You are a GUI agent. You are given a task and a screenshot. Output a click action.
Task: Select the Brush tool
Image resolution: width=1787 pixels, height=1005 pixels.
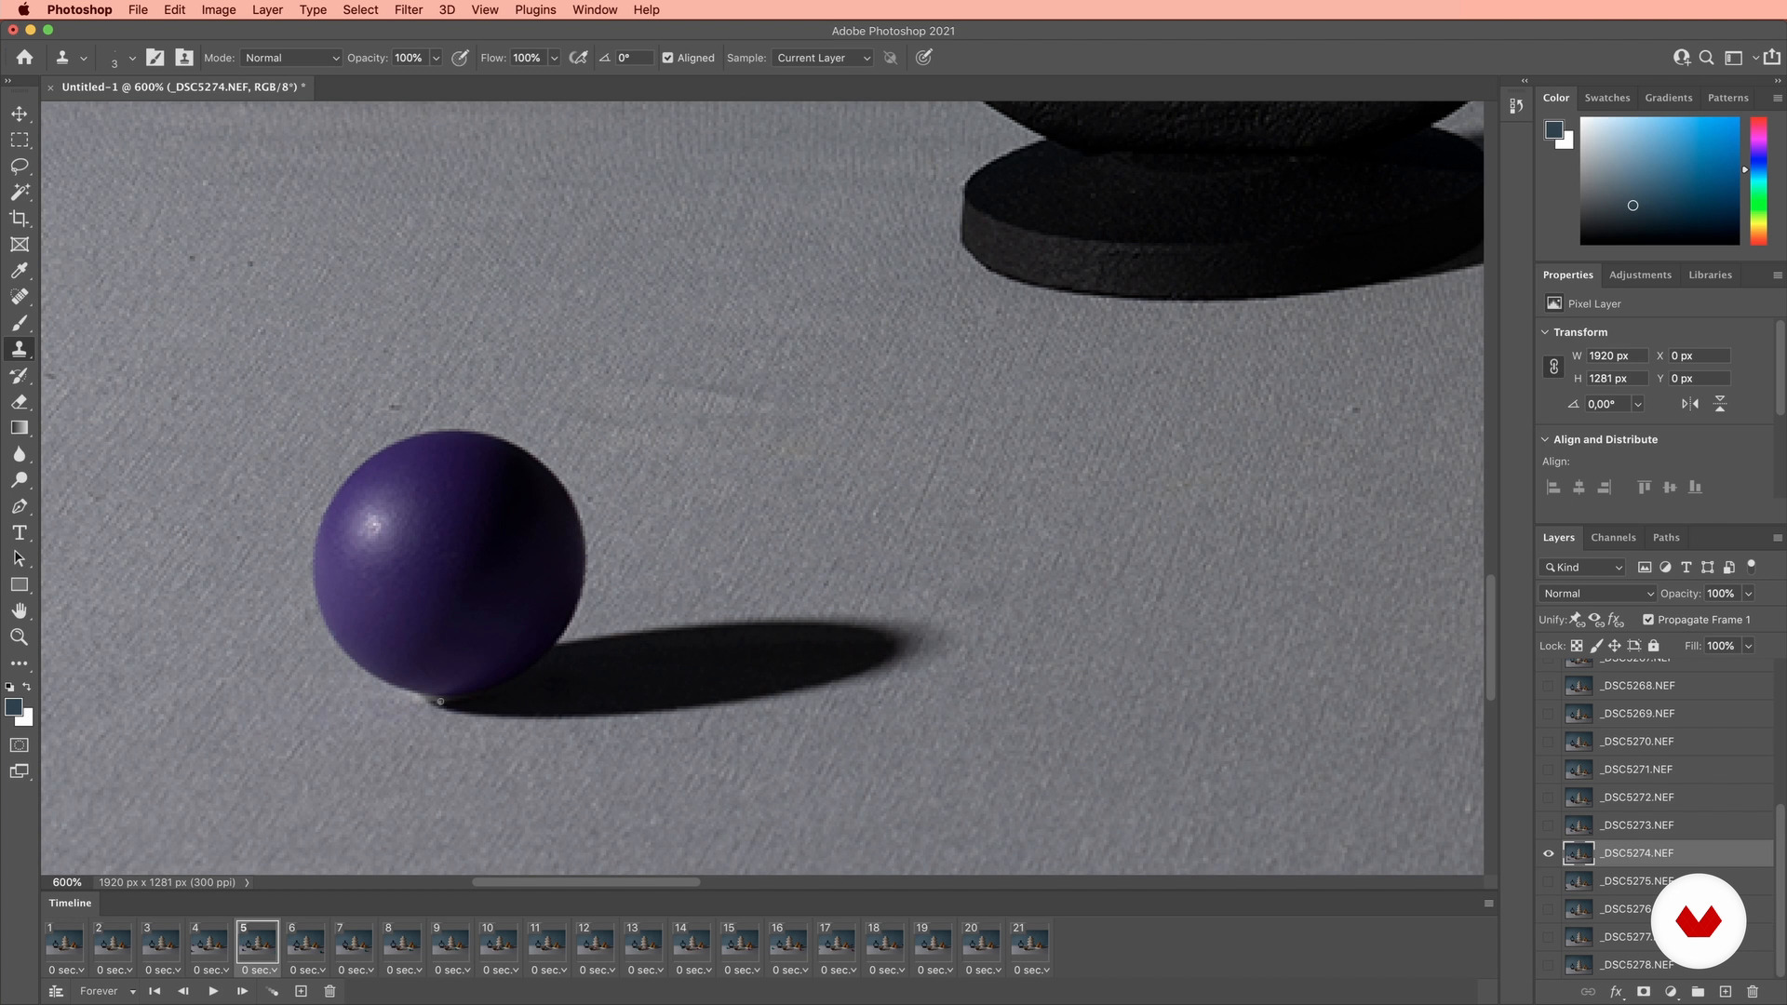click(20, 323)
